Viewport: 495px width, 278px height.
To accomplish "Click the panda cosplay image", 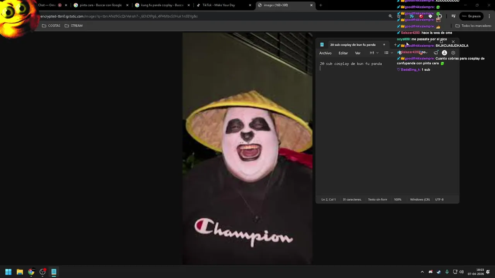I will coord(247,149).
